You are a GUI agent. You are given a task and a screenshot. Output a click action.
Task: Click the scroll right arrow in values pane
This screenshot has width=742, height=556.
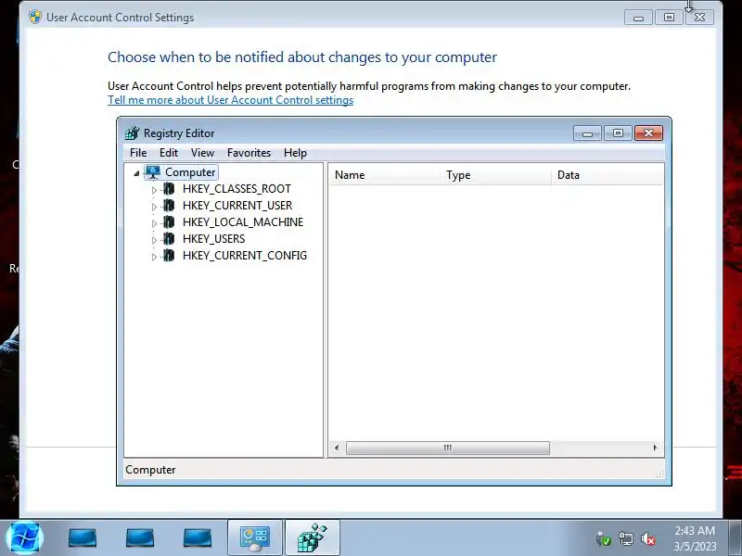655,448
